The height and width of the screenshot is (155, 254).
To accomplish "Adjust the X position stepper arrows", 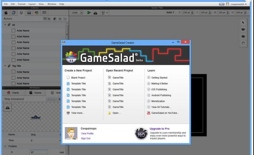I will 192,13.
